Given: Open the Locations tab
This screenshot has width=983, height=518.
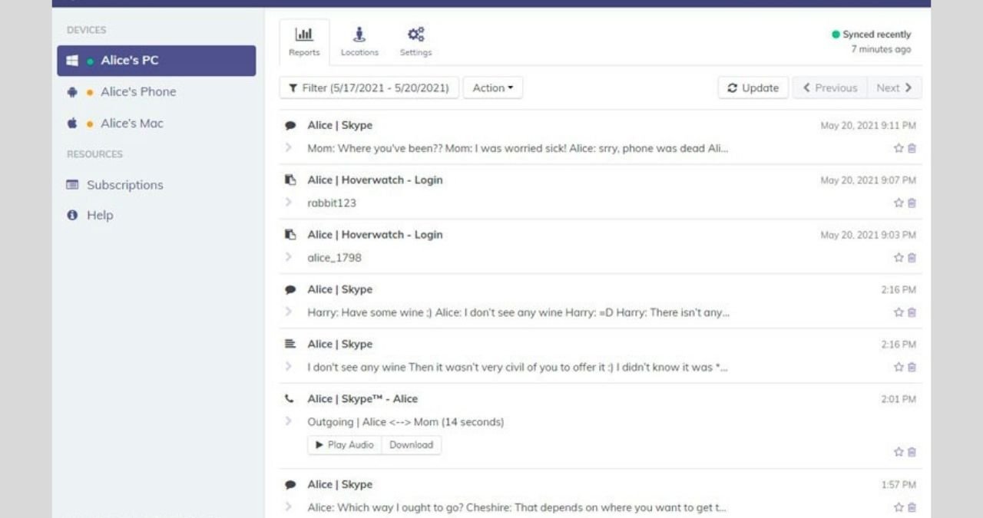Looking at the screenshot, I should pos(359,42).
